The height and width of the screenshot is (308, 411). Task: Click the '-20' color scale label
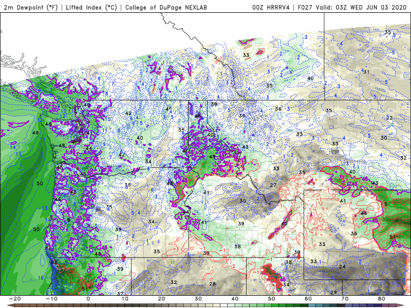(x=15, y=299)
